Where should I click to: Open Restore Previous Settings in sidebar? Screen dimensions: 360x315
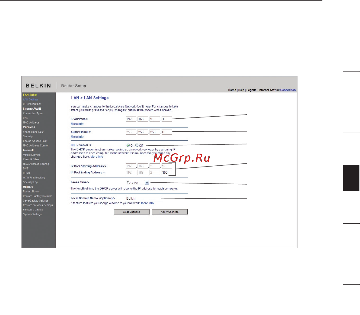tap(38, 205)
